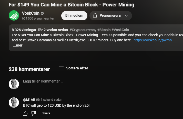
Task: Open the voskco.in/pwmn link
Action: 152,40
